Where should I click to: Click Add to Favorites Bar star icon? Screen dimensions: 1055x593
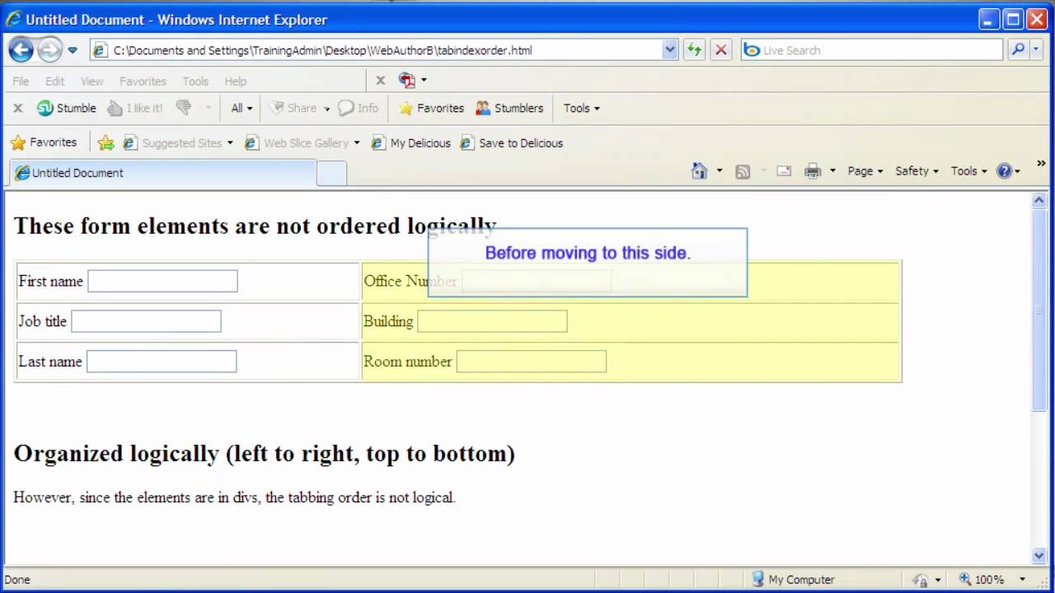[x=105, y=142]
